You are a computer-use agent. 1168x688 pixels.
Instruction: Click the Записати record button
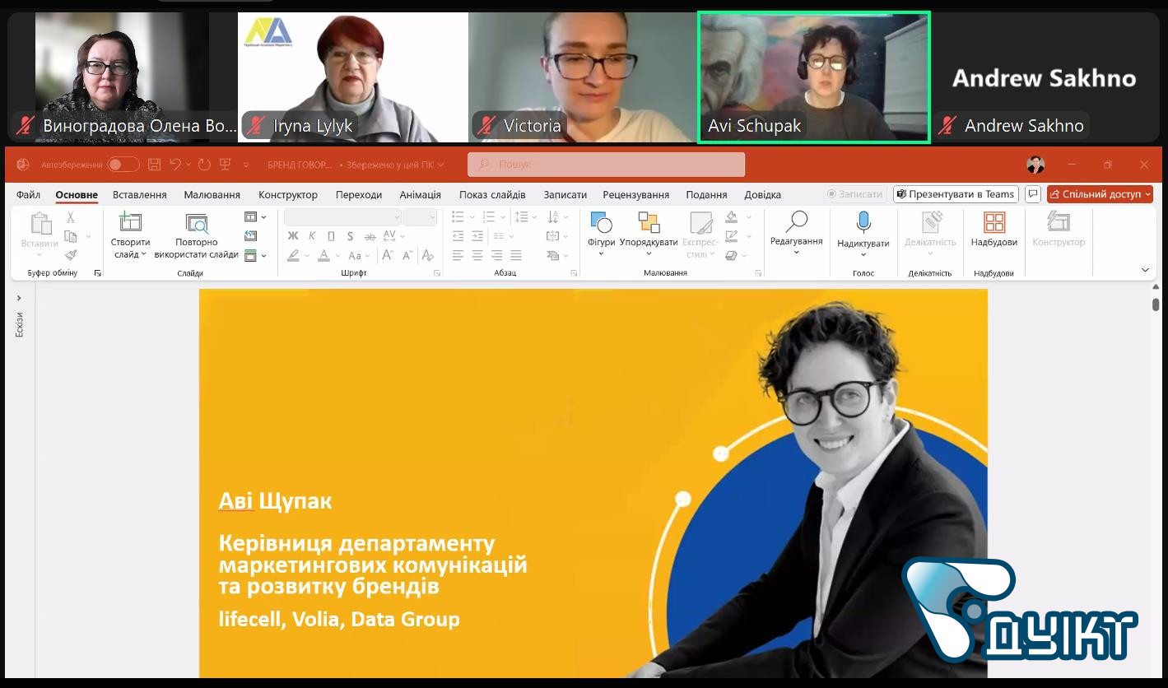pos(854,194)
